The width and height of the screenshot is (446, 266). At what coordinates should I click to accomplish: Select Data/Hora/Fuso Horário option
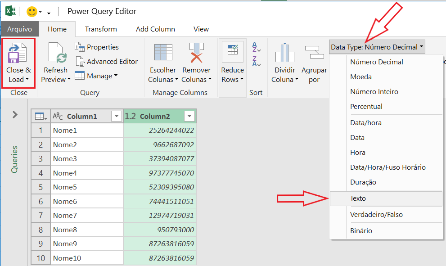coord(387,167)
